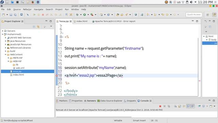Collapse the WebContent folder
The width and height of the screenshot is (218, 123).
(x=5, y=55)
